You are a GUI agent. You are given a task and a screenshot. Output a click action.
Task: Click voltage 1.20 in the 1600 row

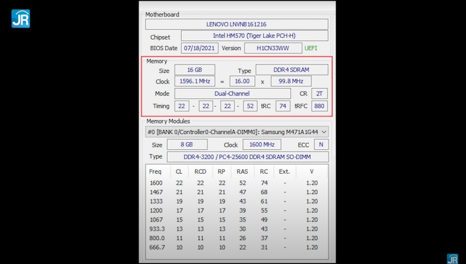[x=312, y=183]
